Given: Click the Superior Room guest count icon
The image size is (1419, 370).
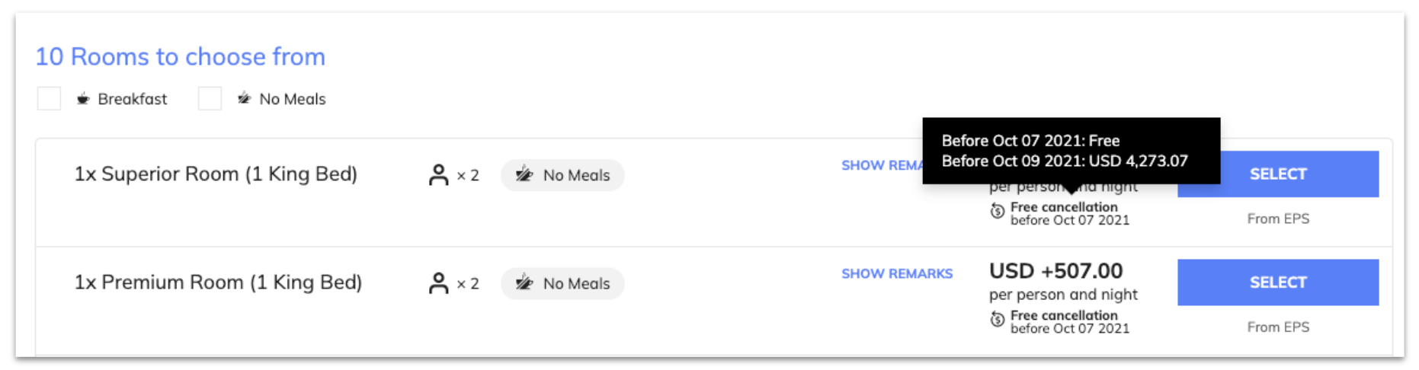Looking at the screenshot, I should tap(438, 175).
